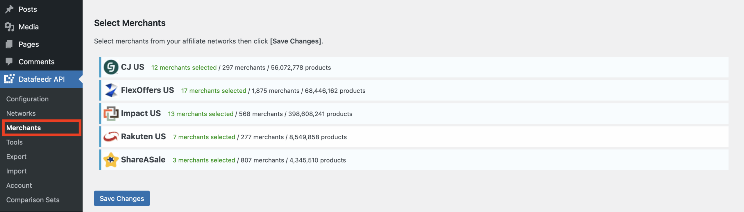Click the Rakuten US logo icon

click(111, 137)
